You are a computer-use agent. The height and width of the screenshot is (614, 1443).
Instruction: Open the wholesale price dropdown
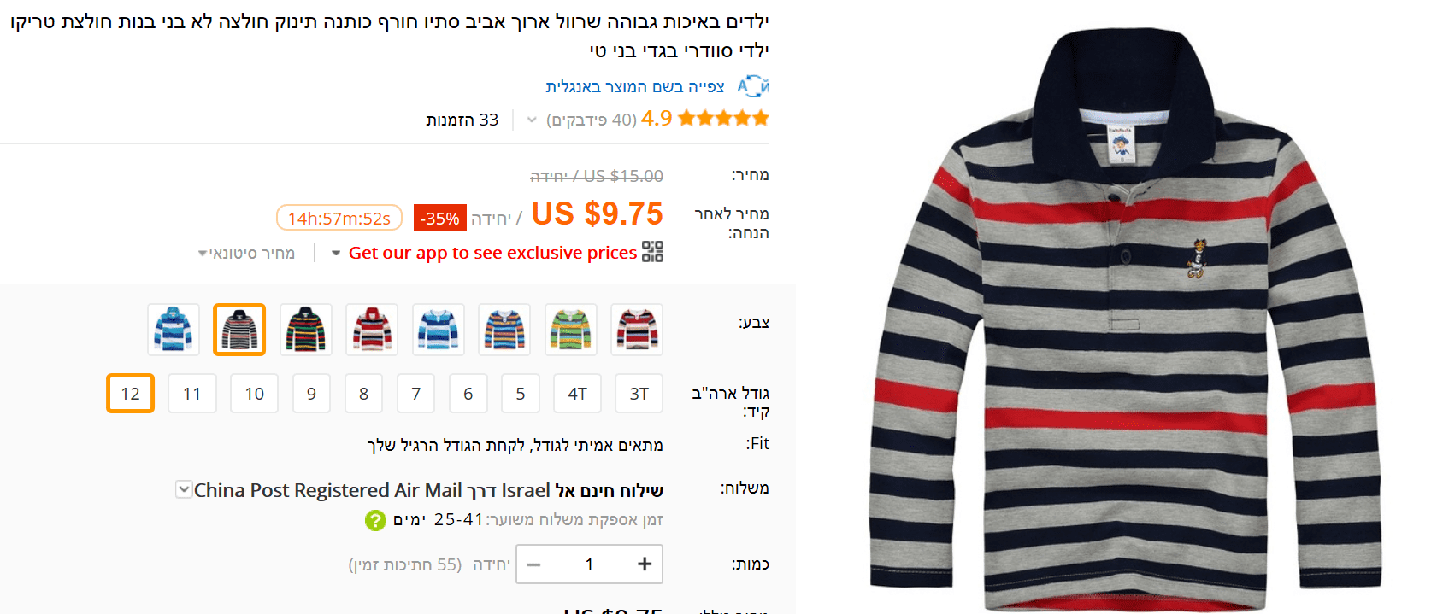[246, 253]
